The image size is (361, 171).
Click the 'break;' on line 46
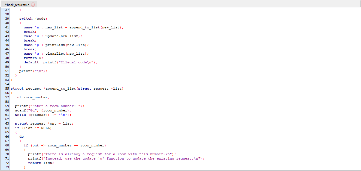click(30, 49)
